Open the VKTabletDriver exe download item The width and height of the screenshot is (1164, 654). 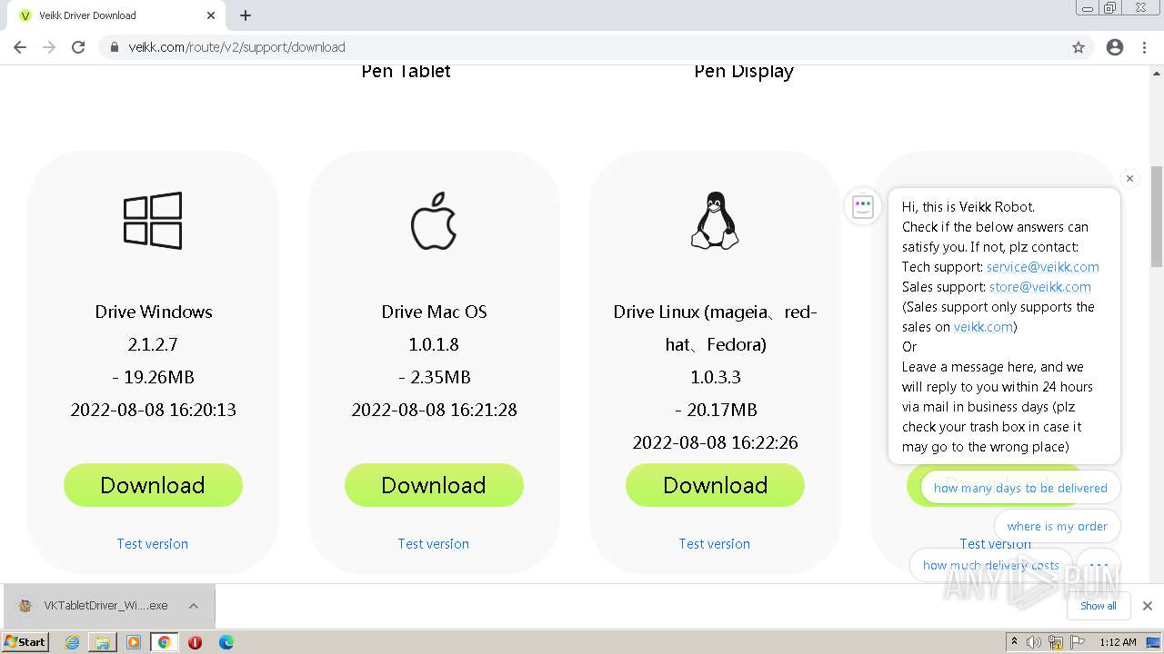[x=95, y=606]
